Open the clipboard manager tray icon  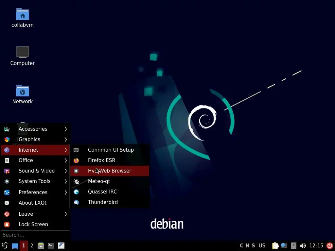275,246
